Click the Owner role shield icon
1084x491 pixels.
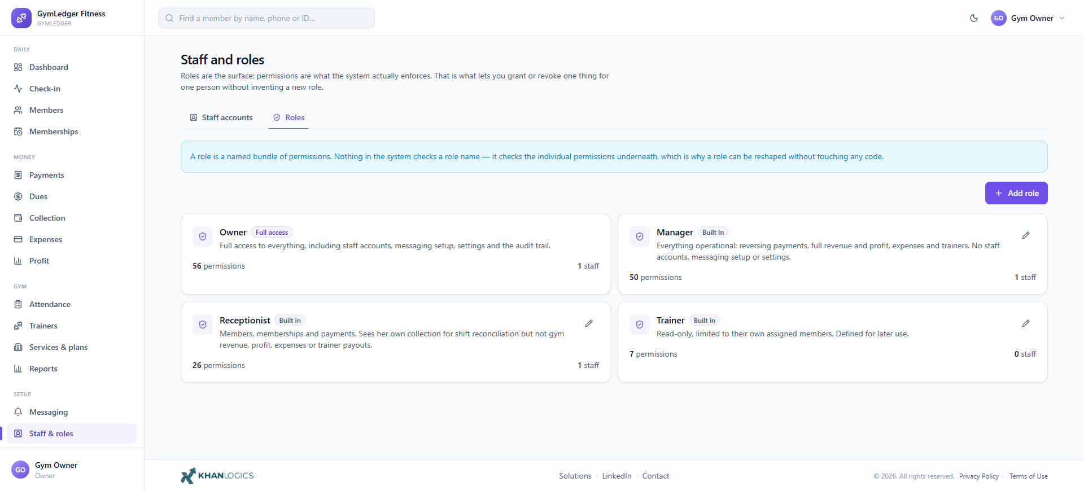pyautogui.click(x=203, y=236)
